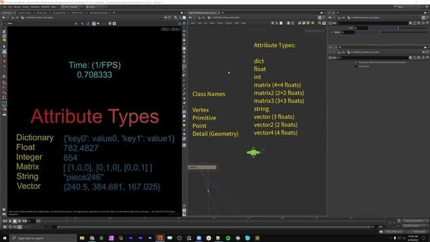Click the search magnifier in network editor toolbar
Screen dimensions: 430x242
(x=320, y=23)
